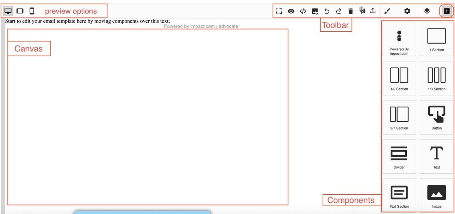455x214 pixels.
Task: Select the Button component block
Action: [436, 117]
